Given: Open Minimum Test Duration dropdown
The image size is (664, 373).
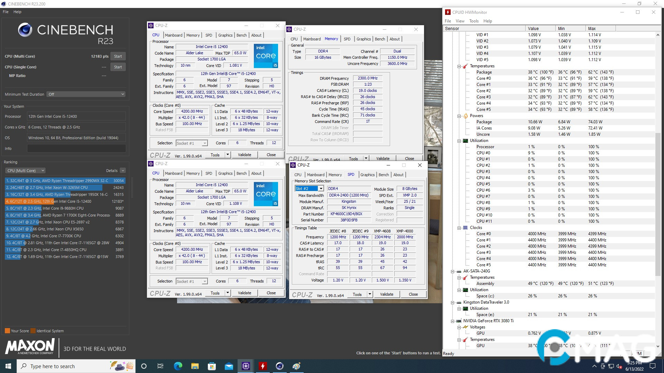Looking at the screenshot, I should tap(86, 94).
